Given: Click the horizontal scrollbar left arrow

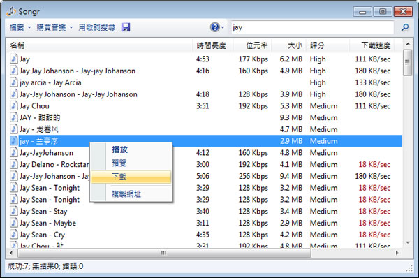Looking at the screenshot, I should point(11,253).
